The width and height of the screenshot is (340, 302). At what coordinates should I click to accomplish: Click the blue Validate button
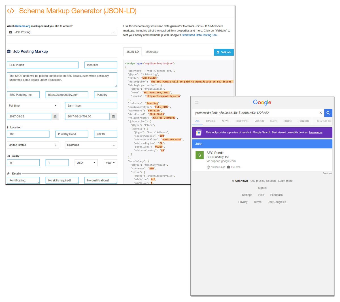pos(224,52)
